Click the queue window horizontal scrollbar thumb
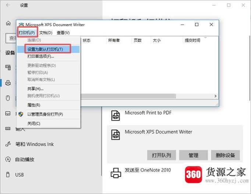The width and height of the screenshot is (251, 194). click(128, 96)
